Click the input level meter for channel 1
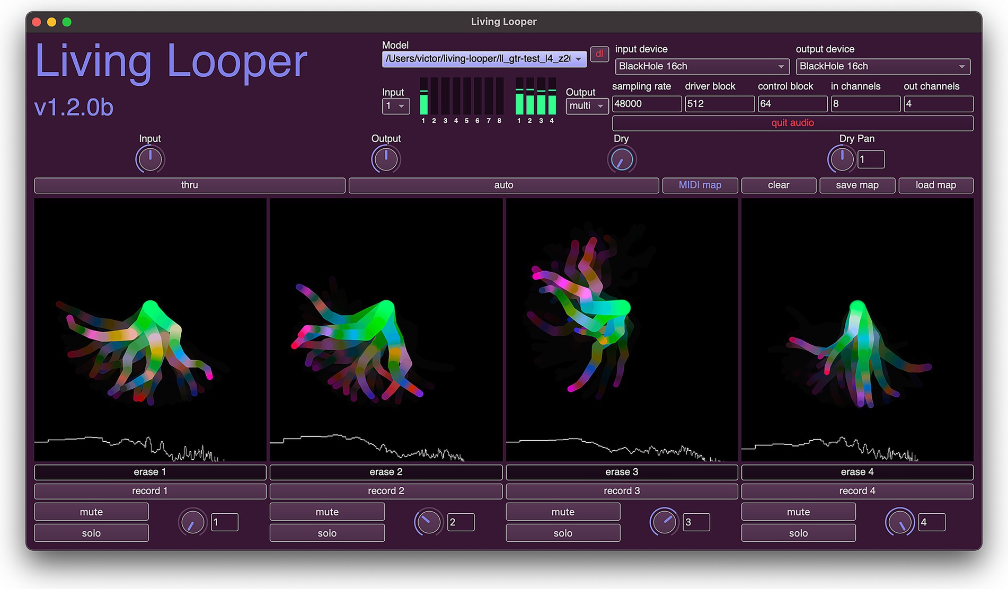Screen dimensions: 1008x589 click(x=423, y=97)
